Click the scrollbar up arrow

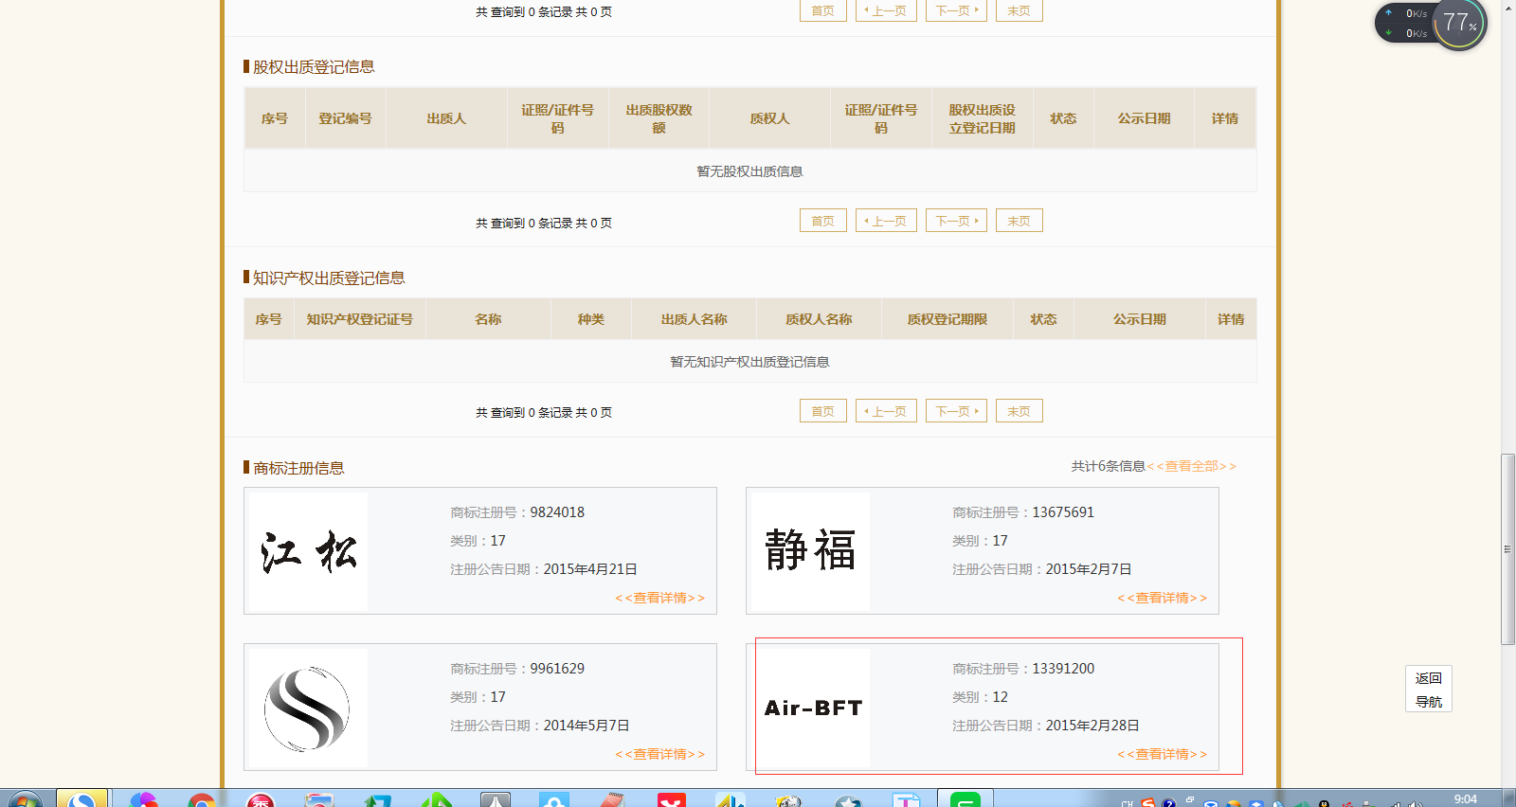[1507, 6]
